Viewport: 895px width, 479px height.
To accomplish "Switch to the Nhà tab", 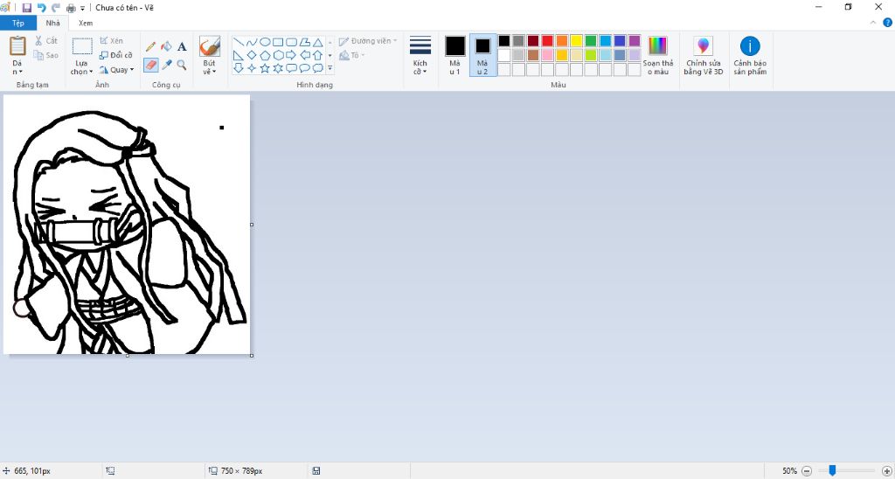I will click(x=53, y=24).
